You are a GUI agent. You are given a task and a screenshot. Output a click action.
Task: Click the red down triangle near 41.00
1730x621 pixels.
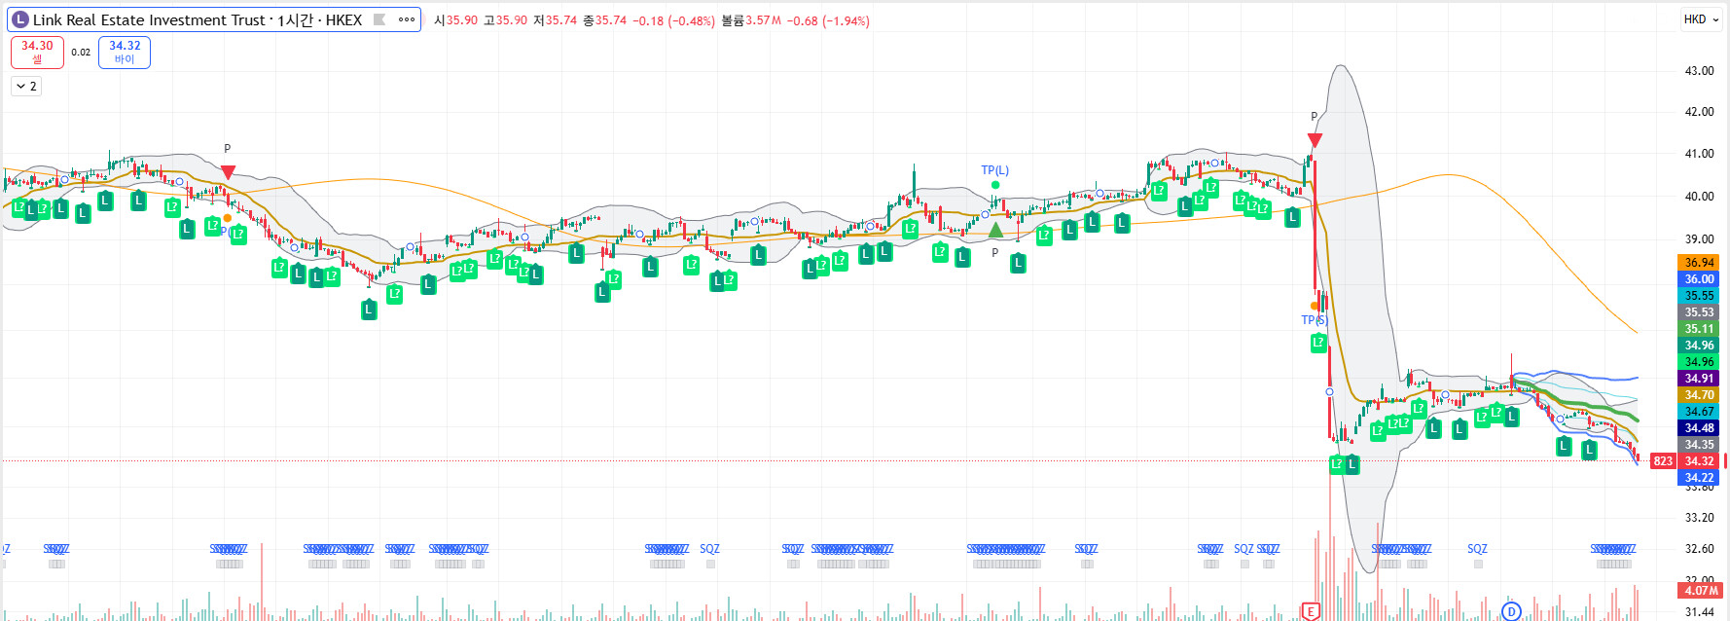1315,140
